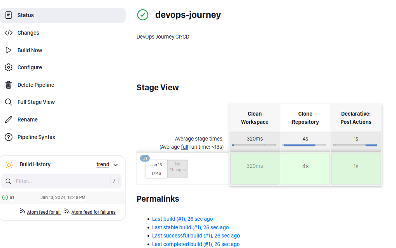Image resolution: width=396 pixels, height=248 pixels.
Task: Click the search icon in the build filter box
Action: (8, 181)
